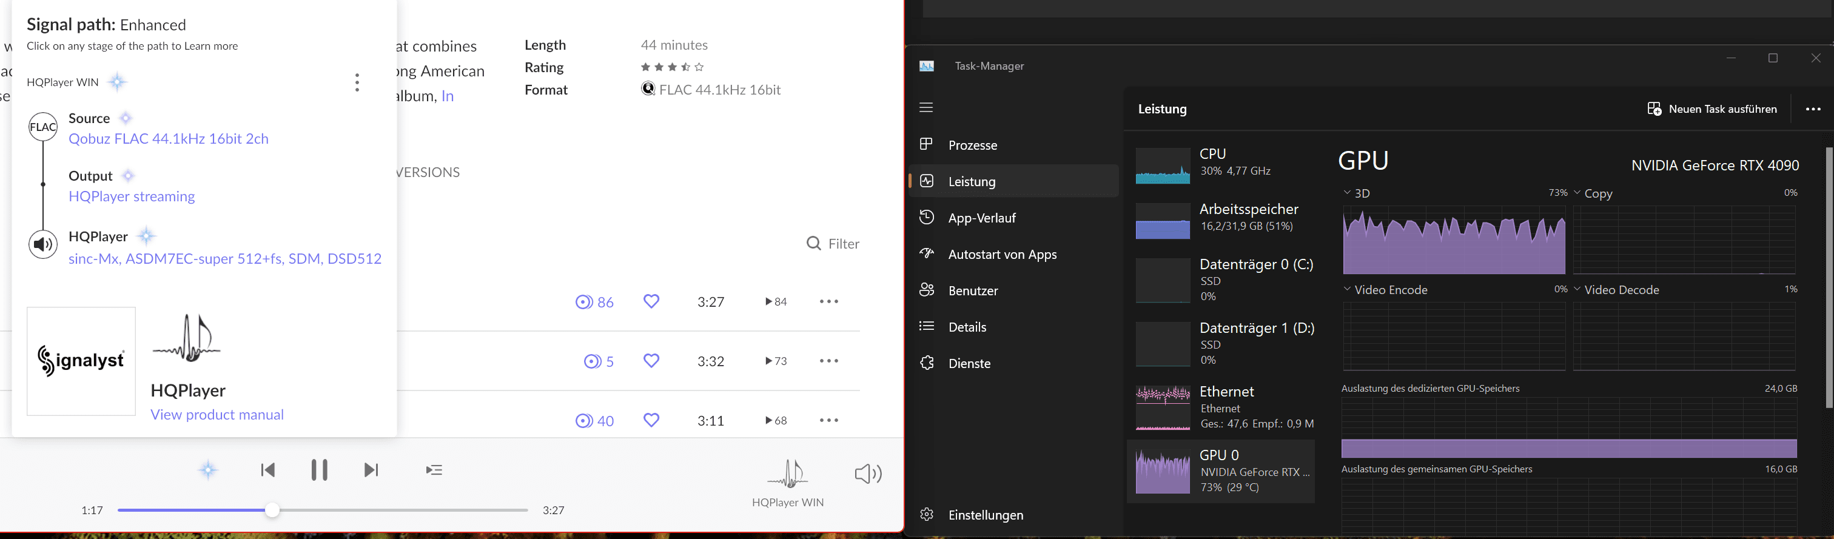The image size is (1834, 539).
Task: Click the HQPlayer speaker stage icon
Action: tap(42, 244)
